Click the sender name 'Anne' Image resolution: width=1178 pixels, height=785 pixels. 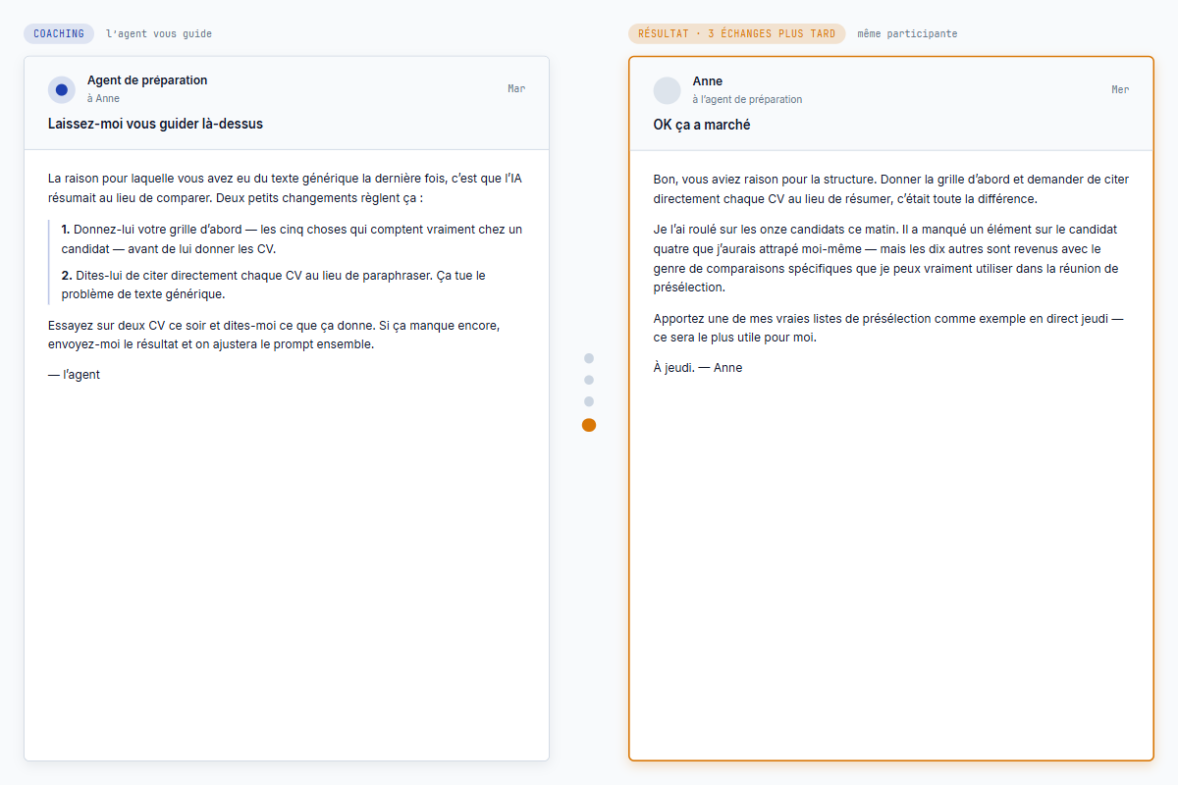tap(707, 81)
